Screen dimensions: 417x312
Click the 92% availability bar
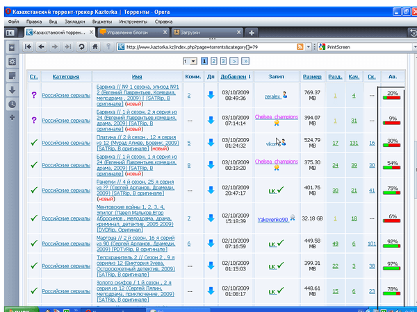tap(392, 246)
